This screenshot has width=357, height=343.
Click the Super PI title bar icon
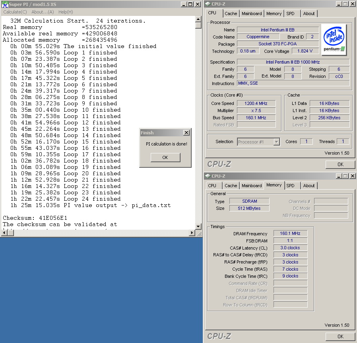coord(4,4)
